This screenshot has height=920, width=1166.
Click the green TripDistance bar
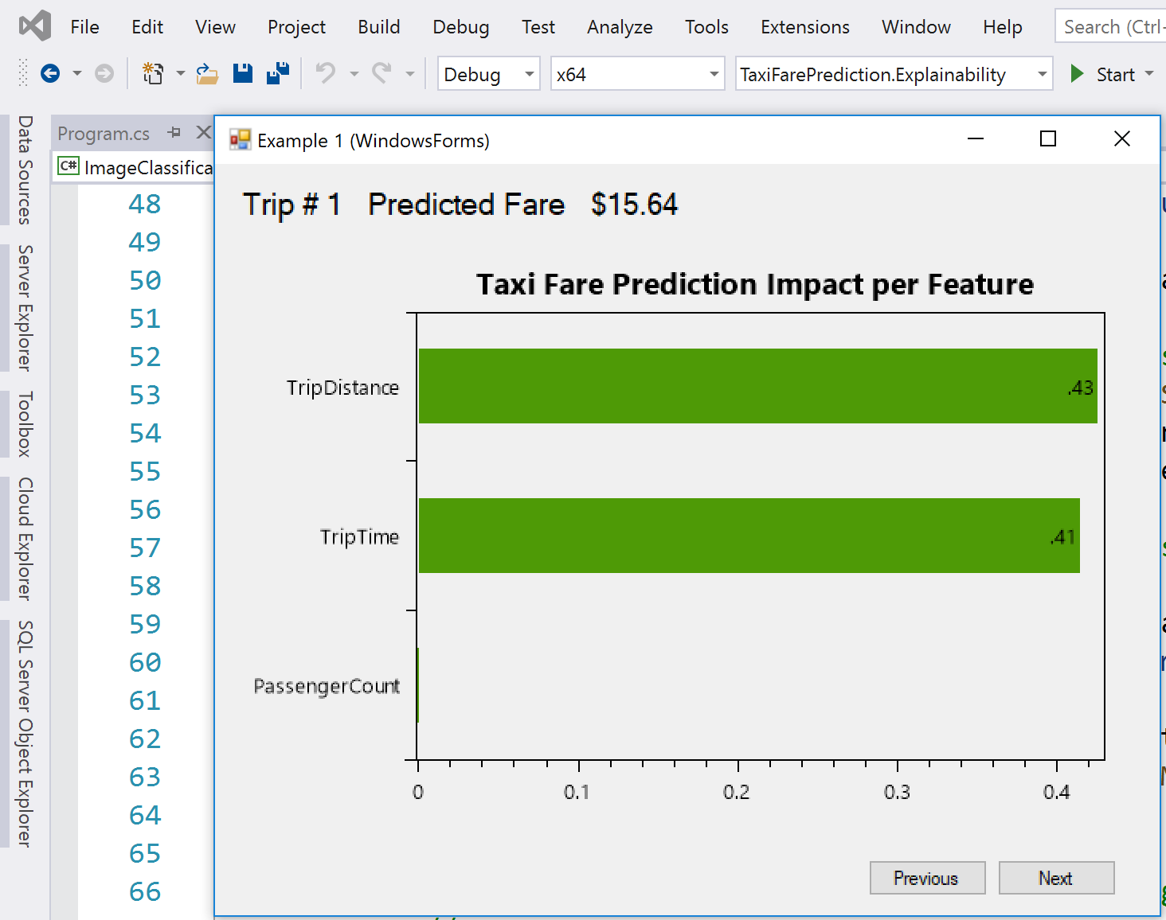(757, 386)
